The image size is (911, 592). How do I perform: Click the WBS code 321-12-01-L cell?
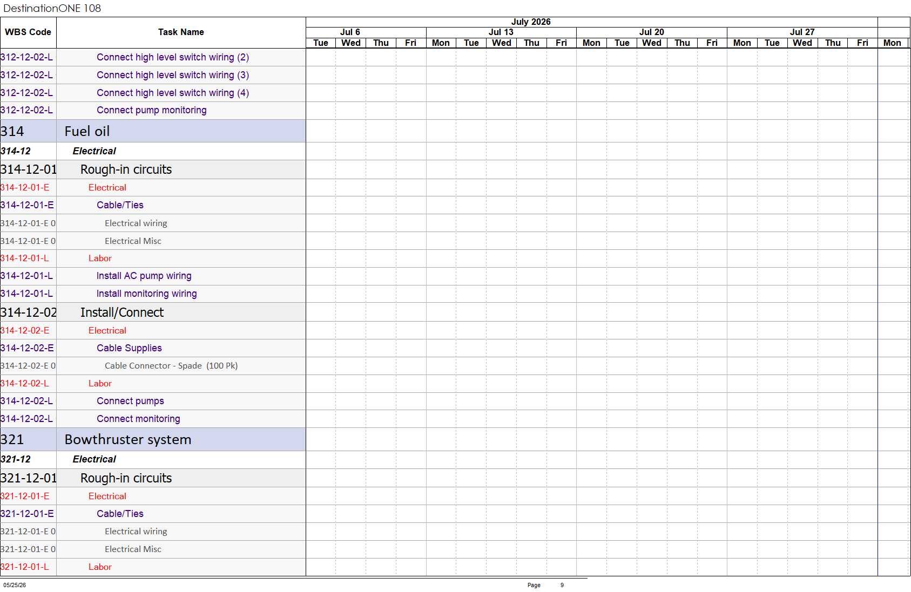[28, 567]
